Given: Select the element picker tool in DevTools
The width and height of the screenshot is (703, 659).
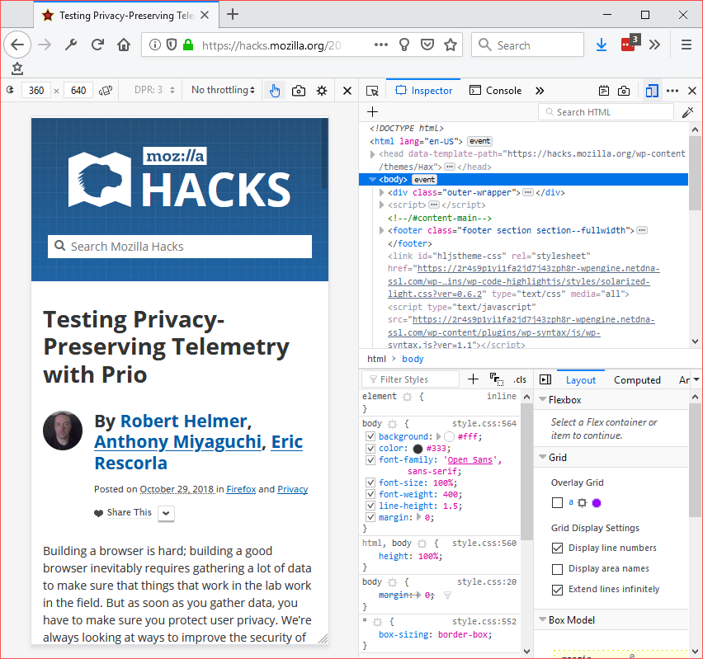Looking at the screenshot, I should (372, 90).
